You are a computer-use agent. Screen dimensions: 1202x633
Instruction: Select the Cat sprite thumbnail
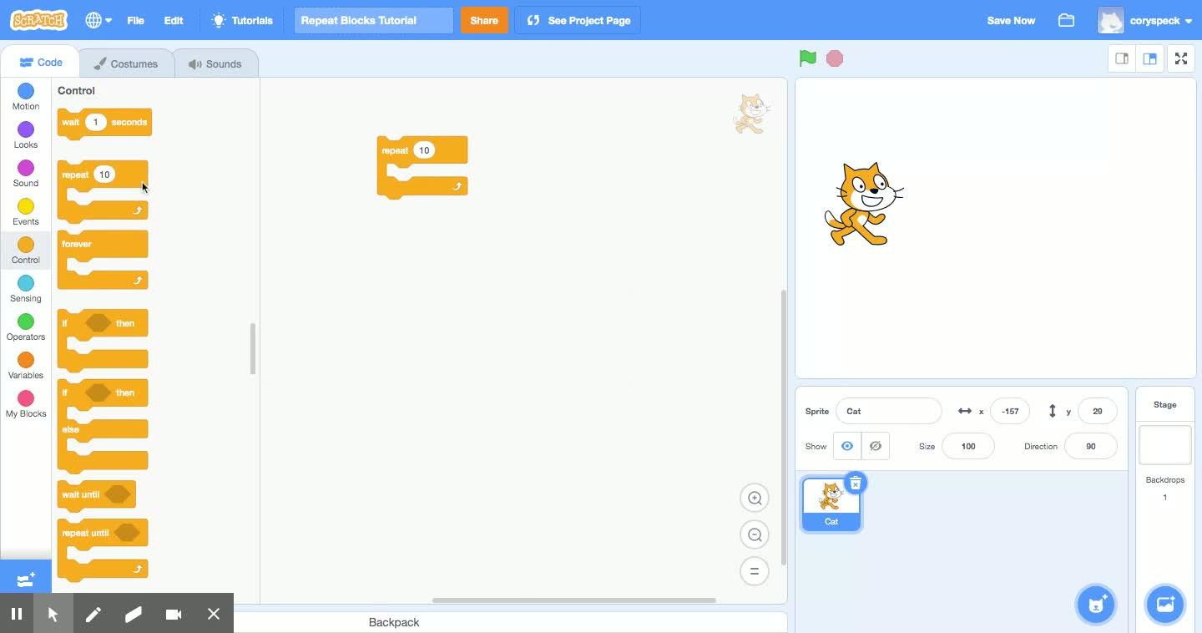[831, 504]
